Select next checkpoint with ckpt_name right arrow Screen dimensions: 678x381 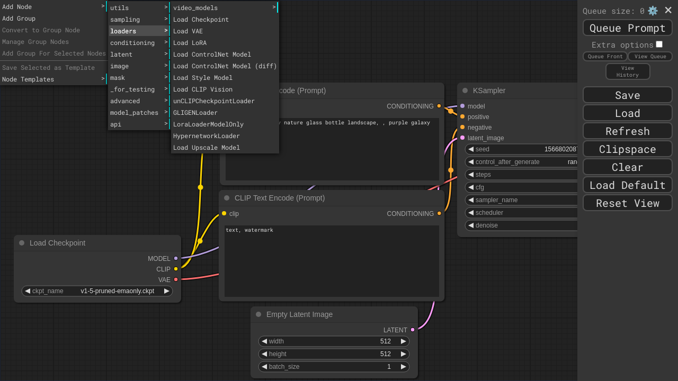167,291
